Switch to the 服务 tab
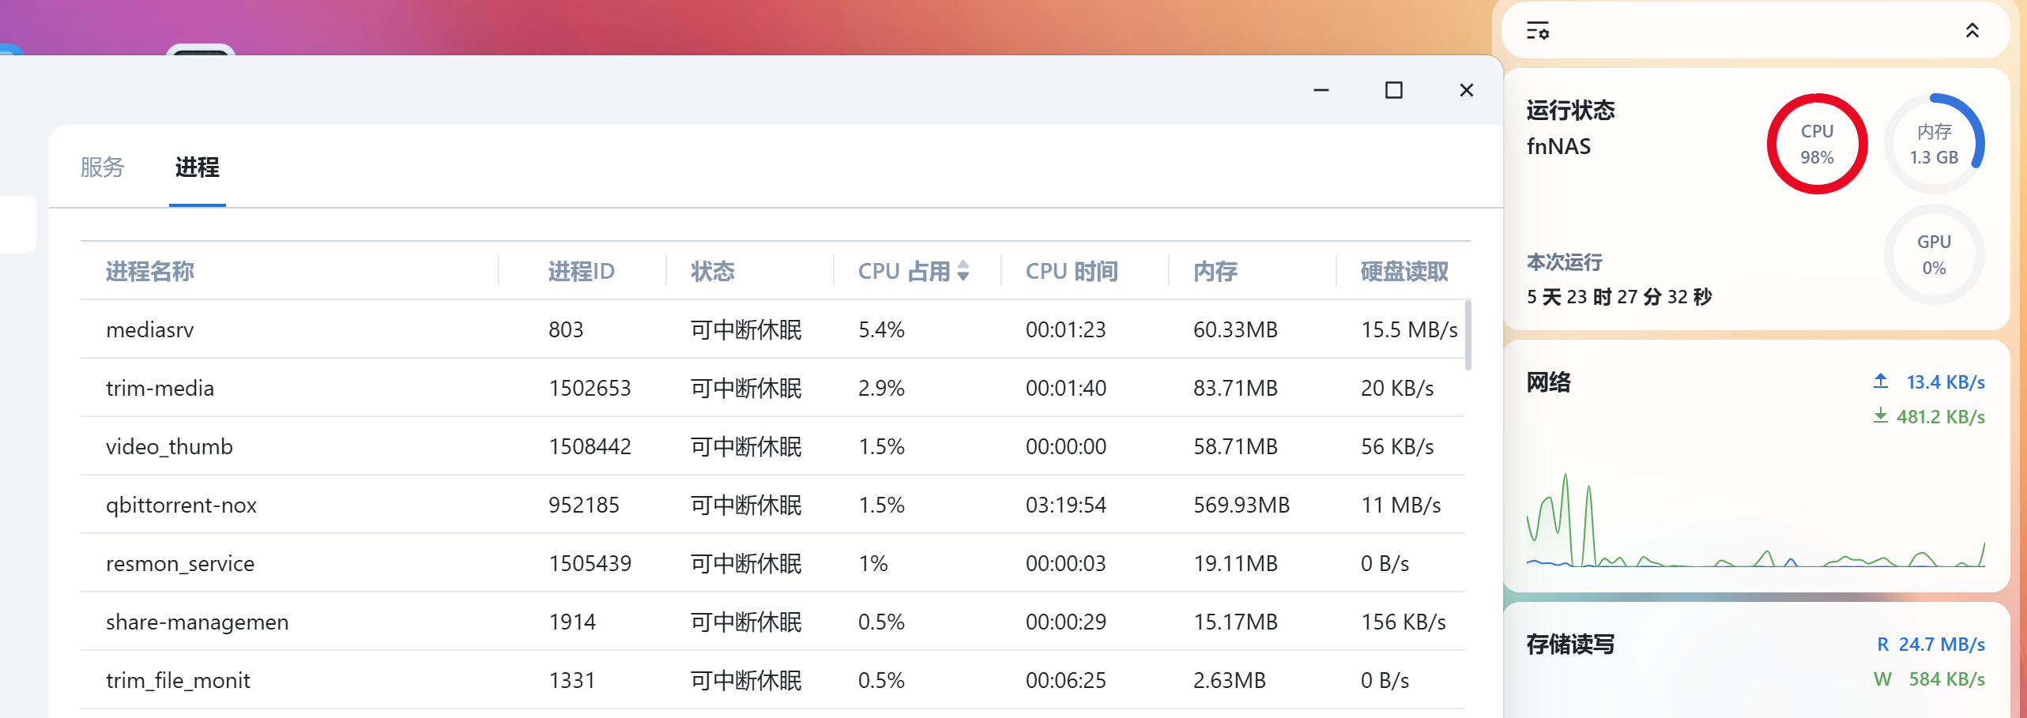 (102, 167)
